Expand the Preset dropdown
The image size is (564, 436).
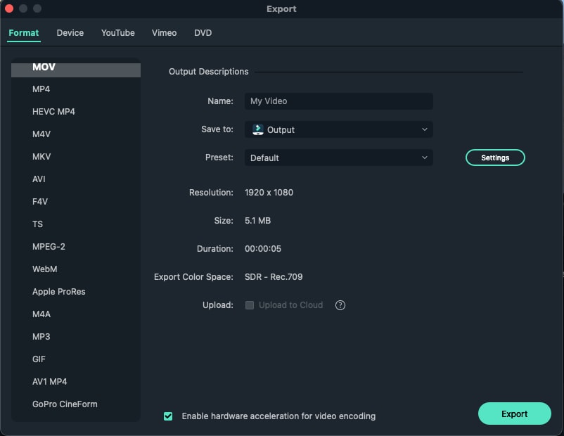click(x=339, y=158)
